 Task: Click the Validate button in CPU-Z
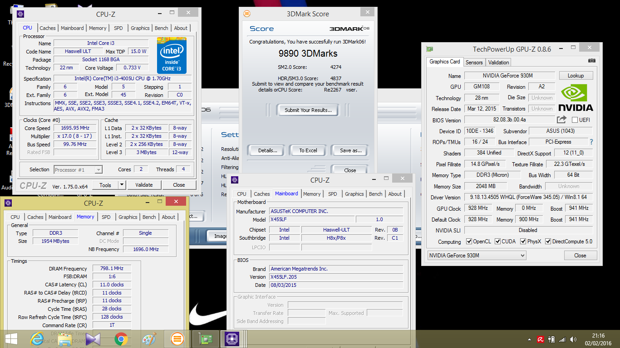(144, 185)
